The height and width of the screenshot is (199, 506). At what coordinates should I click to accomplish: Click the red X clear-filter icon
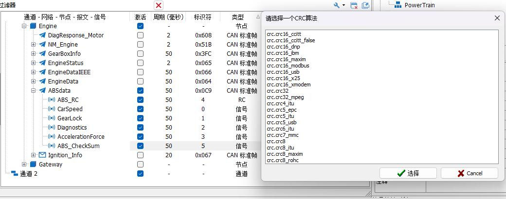[159, 5]
